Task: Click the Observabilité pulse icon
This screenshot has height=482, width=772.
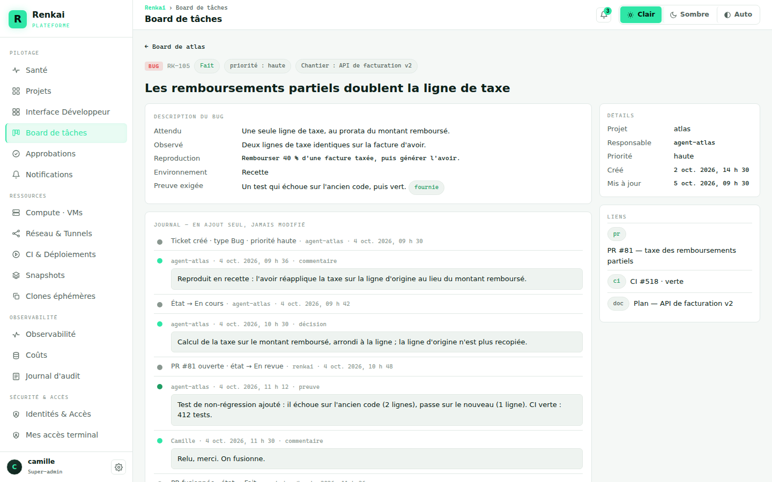Action: (16, 334)
